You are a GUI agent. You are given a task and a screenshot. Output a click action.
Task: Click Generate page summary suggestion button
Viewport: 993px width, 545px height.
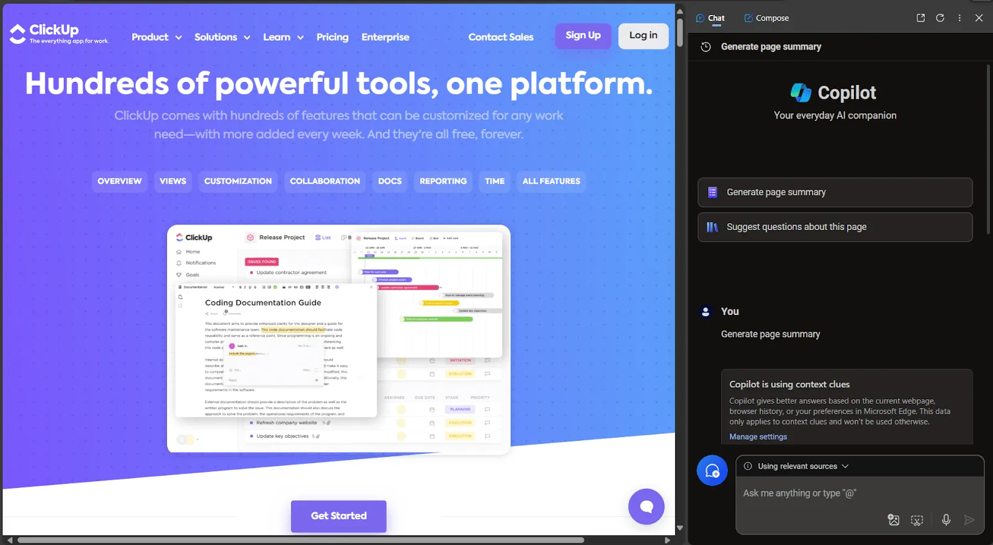point(835,192)
